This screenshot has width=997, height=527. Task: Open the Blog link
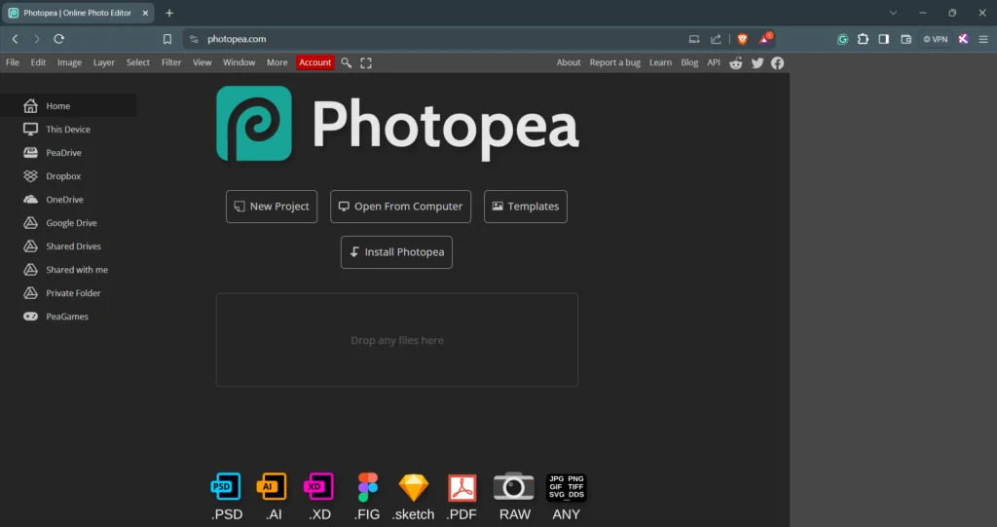coord(689,62)
